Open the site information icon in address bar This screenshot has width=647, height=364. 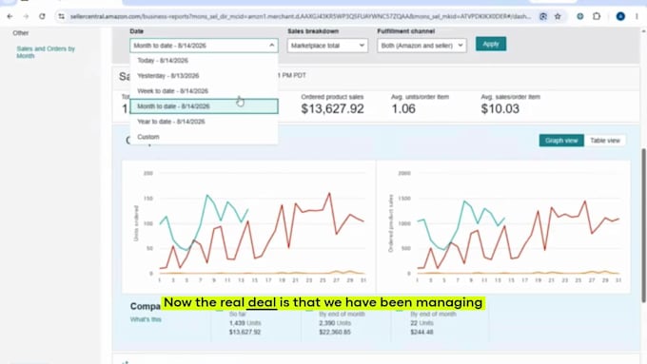pos(62,16)
